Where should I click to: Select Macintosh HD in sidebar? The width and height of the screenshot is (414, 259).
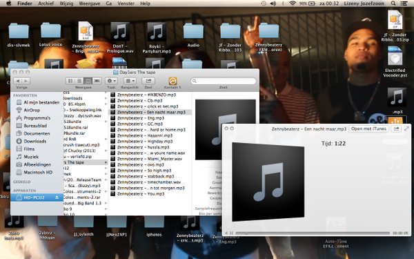tap(37, 172)
